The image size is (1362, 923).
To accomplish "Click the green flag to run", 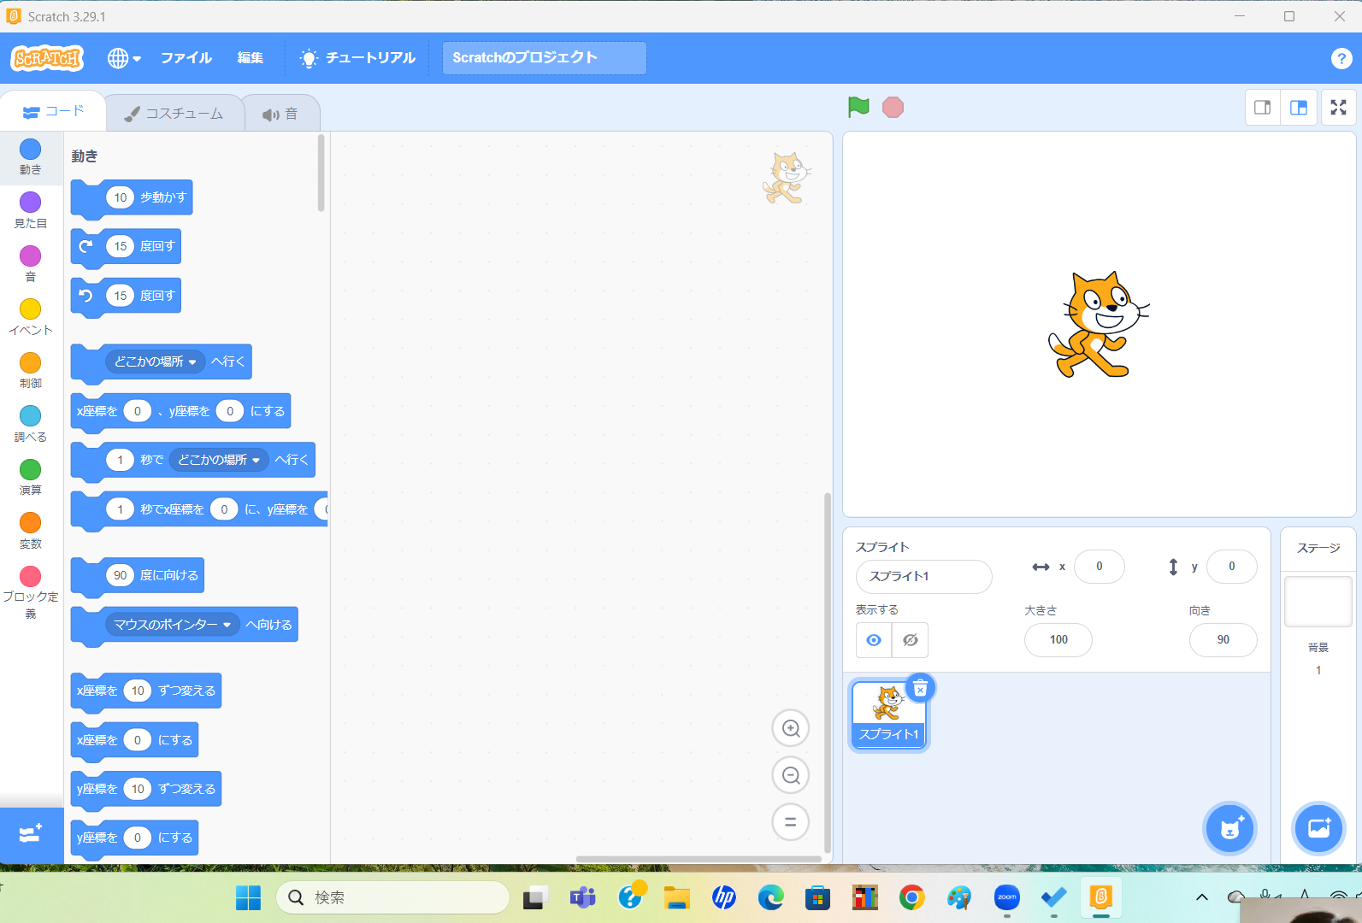I will (x=858, y=107).
